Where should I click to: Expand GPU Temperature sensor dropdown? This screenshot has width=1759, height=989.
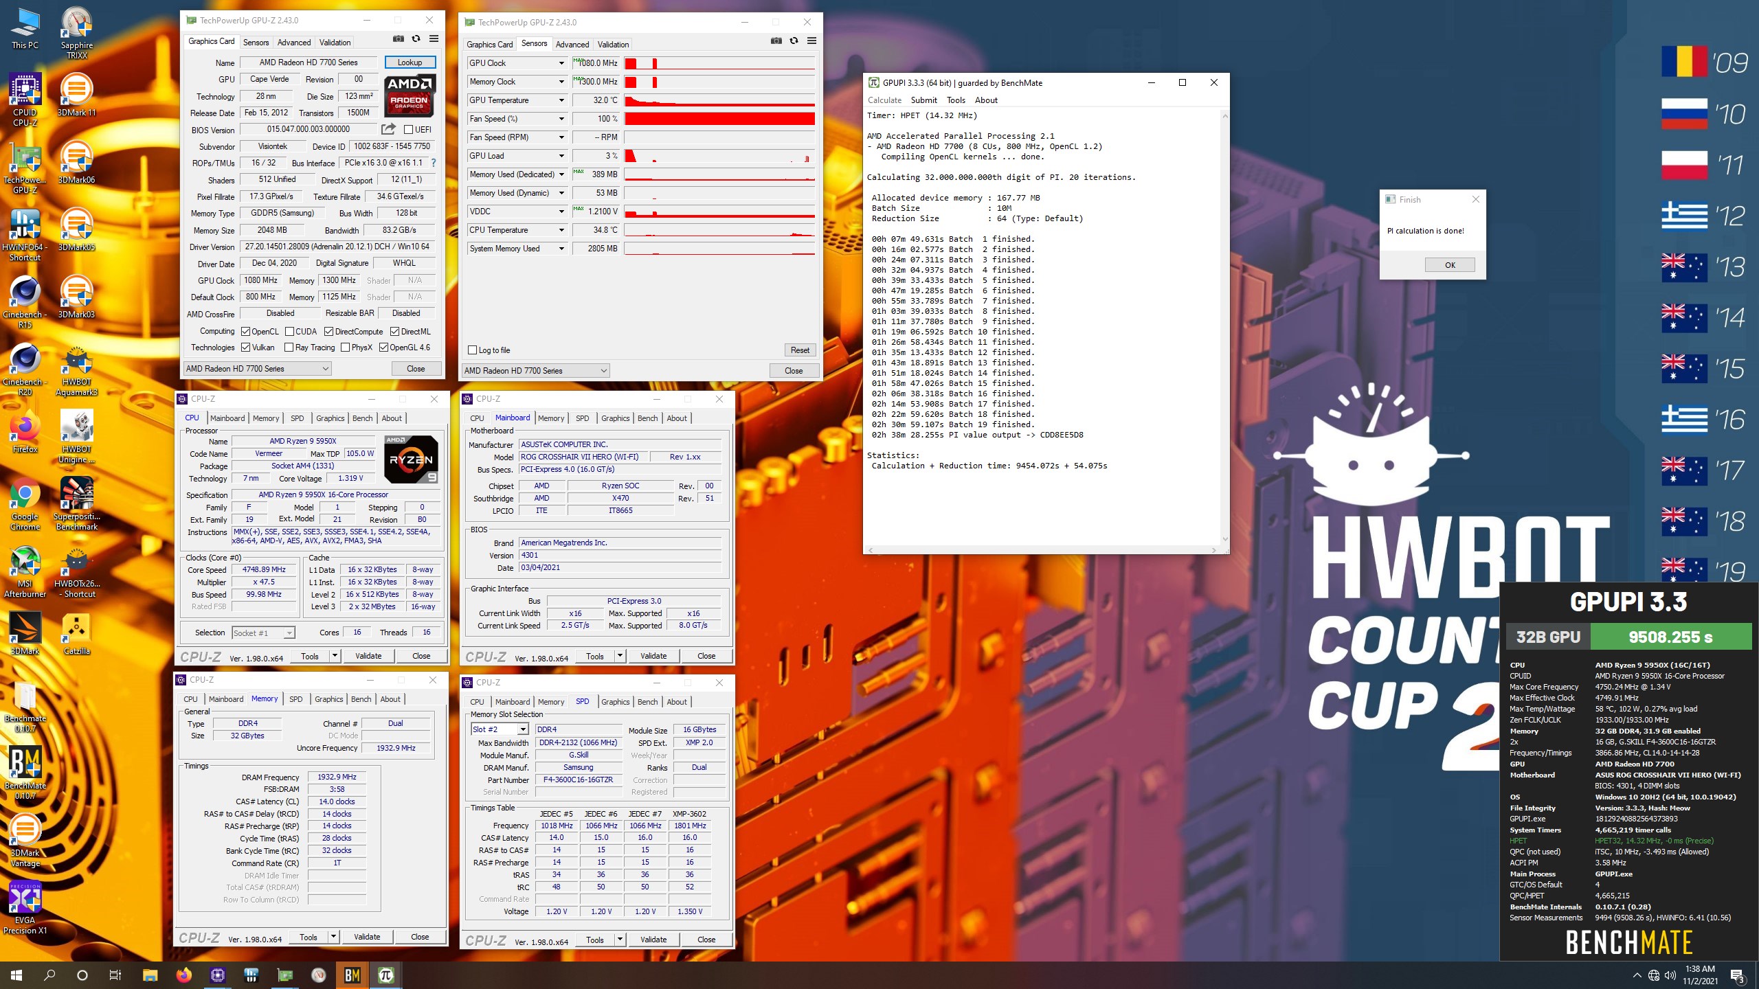[561, 100]
